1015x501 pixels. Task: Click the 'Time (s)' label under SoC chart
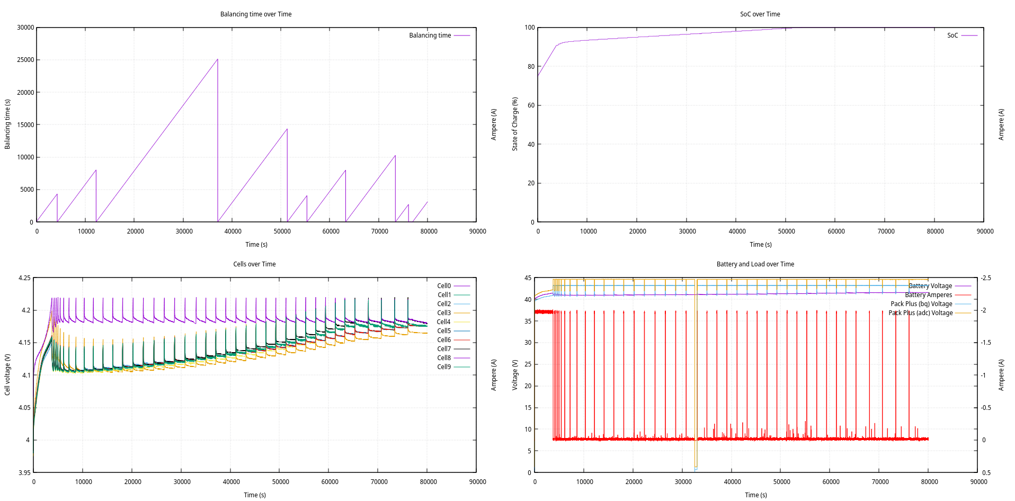coord(761,245)
